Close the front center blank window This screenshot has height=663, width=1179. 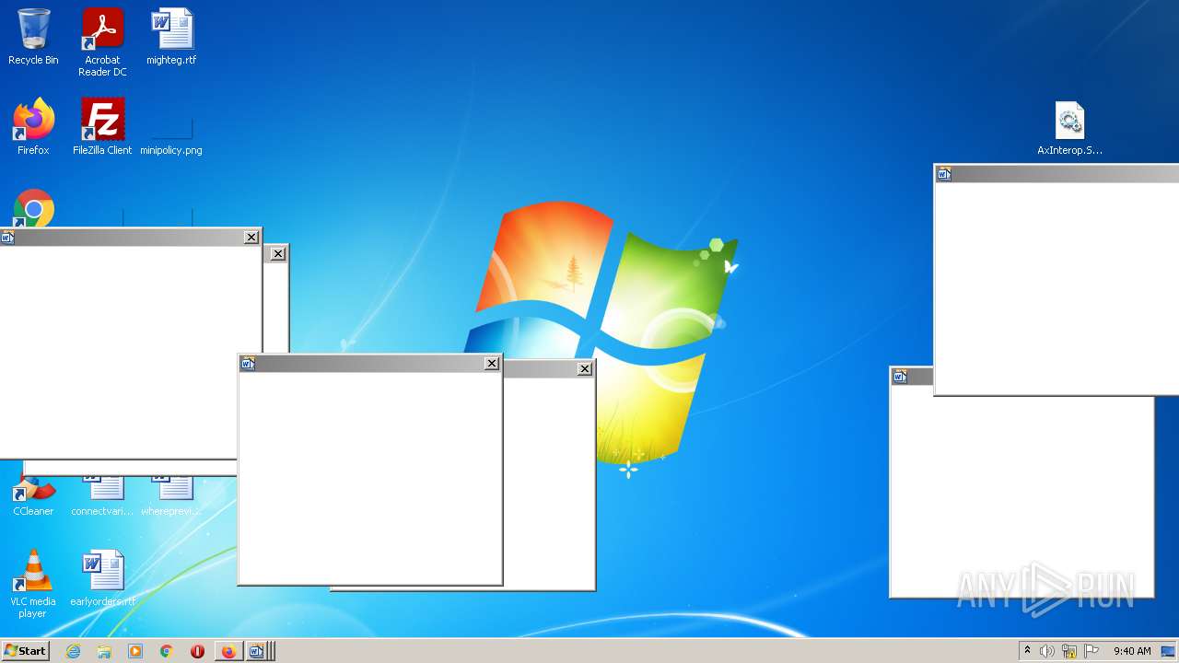[x=492, y=364]
